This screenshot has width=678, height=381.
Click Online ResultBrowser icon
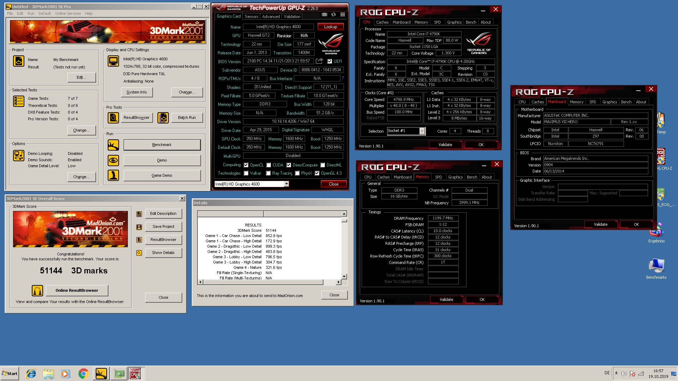coord(37,291)
